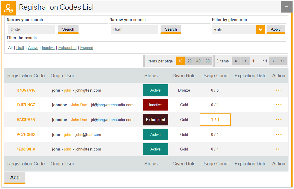Viewport: 294px width, 189px height.
Task: Click the jd@longwatchstudio.com email in DJI7LHGZ row
Action: (112, 105)
